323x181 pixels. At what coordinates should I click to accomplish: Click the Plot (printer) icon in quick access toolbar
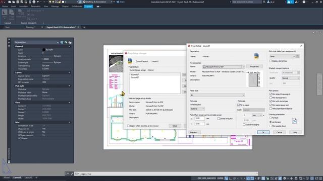[x=34, y=2]
